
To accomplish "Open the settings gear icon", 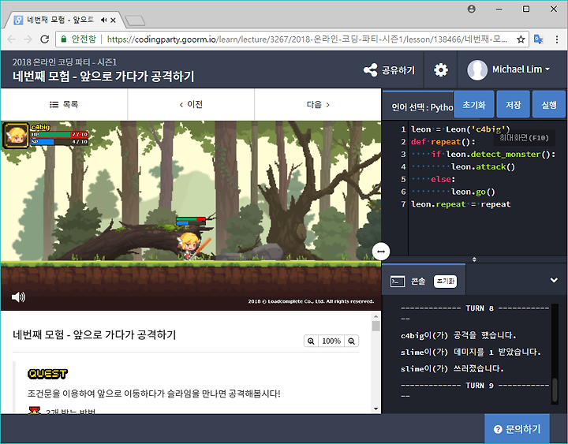I will pos(441,69).
